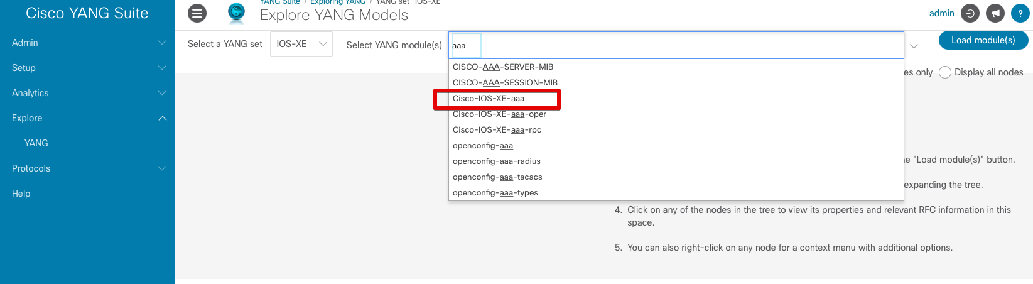Select the Display all nodes radio button
This screenshot has width=1033, height=284.
(945, 72)
